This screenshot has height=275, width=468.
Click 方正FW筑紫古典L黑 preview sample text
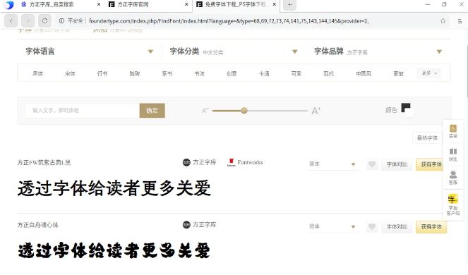pos(114,188)
